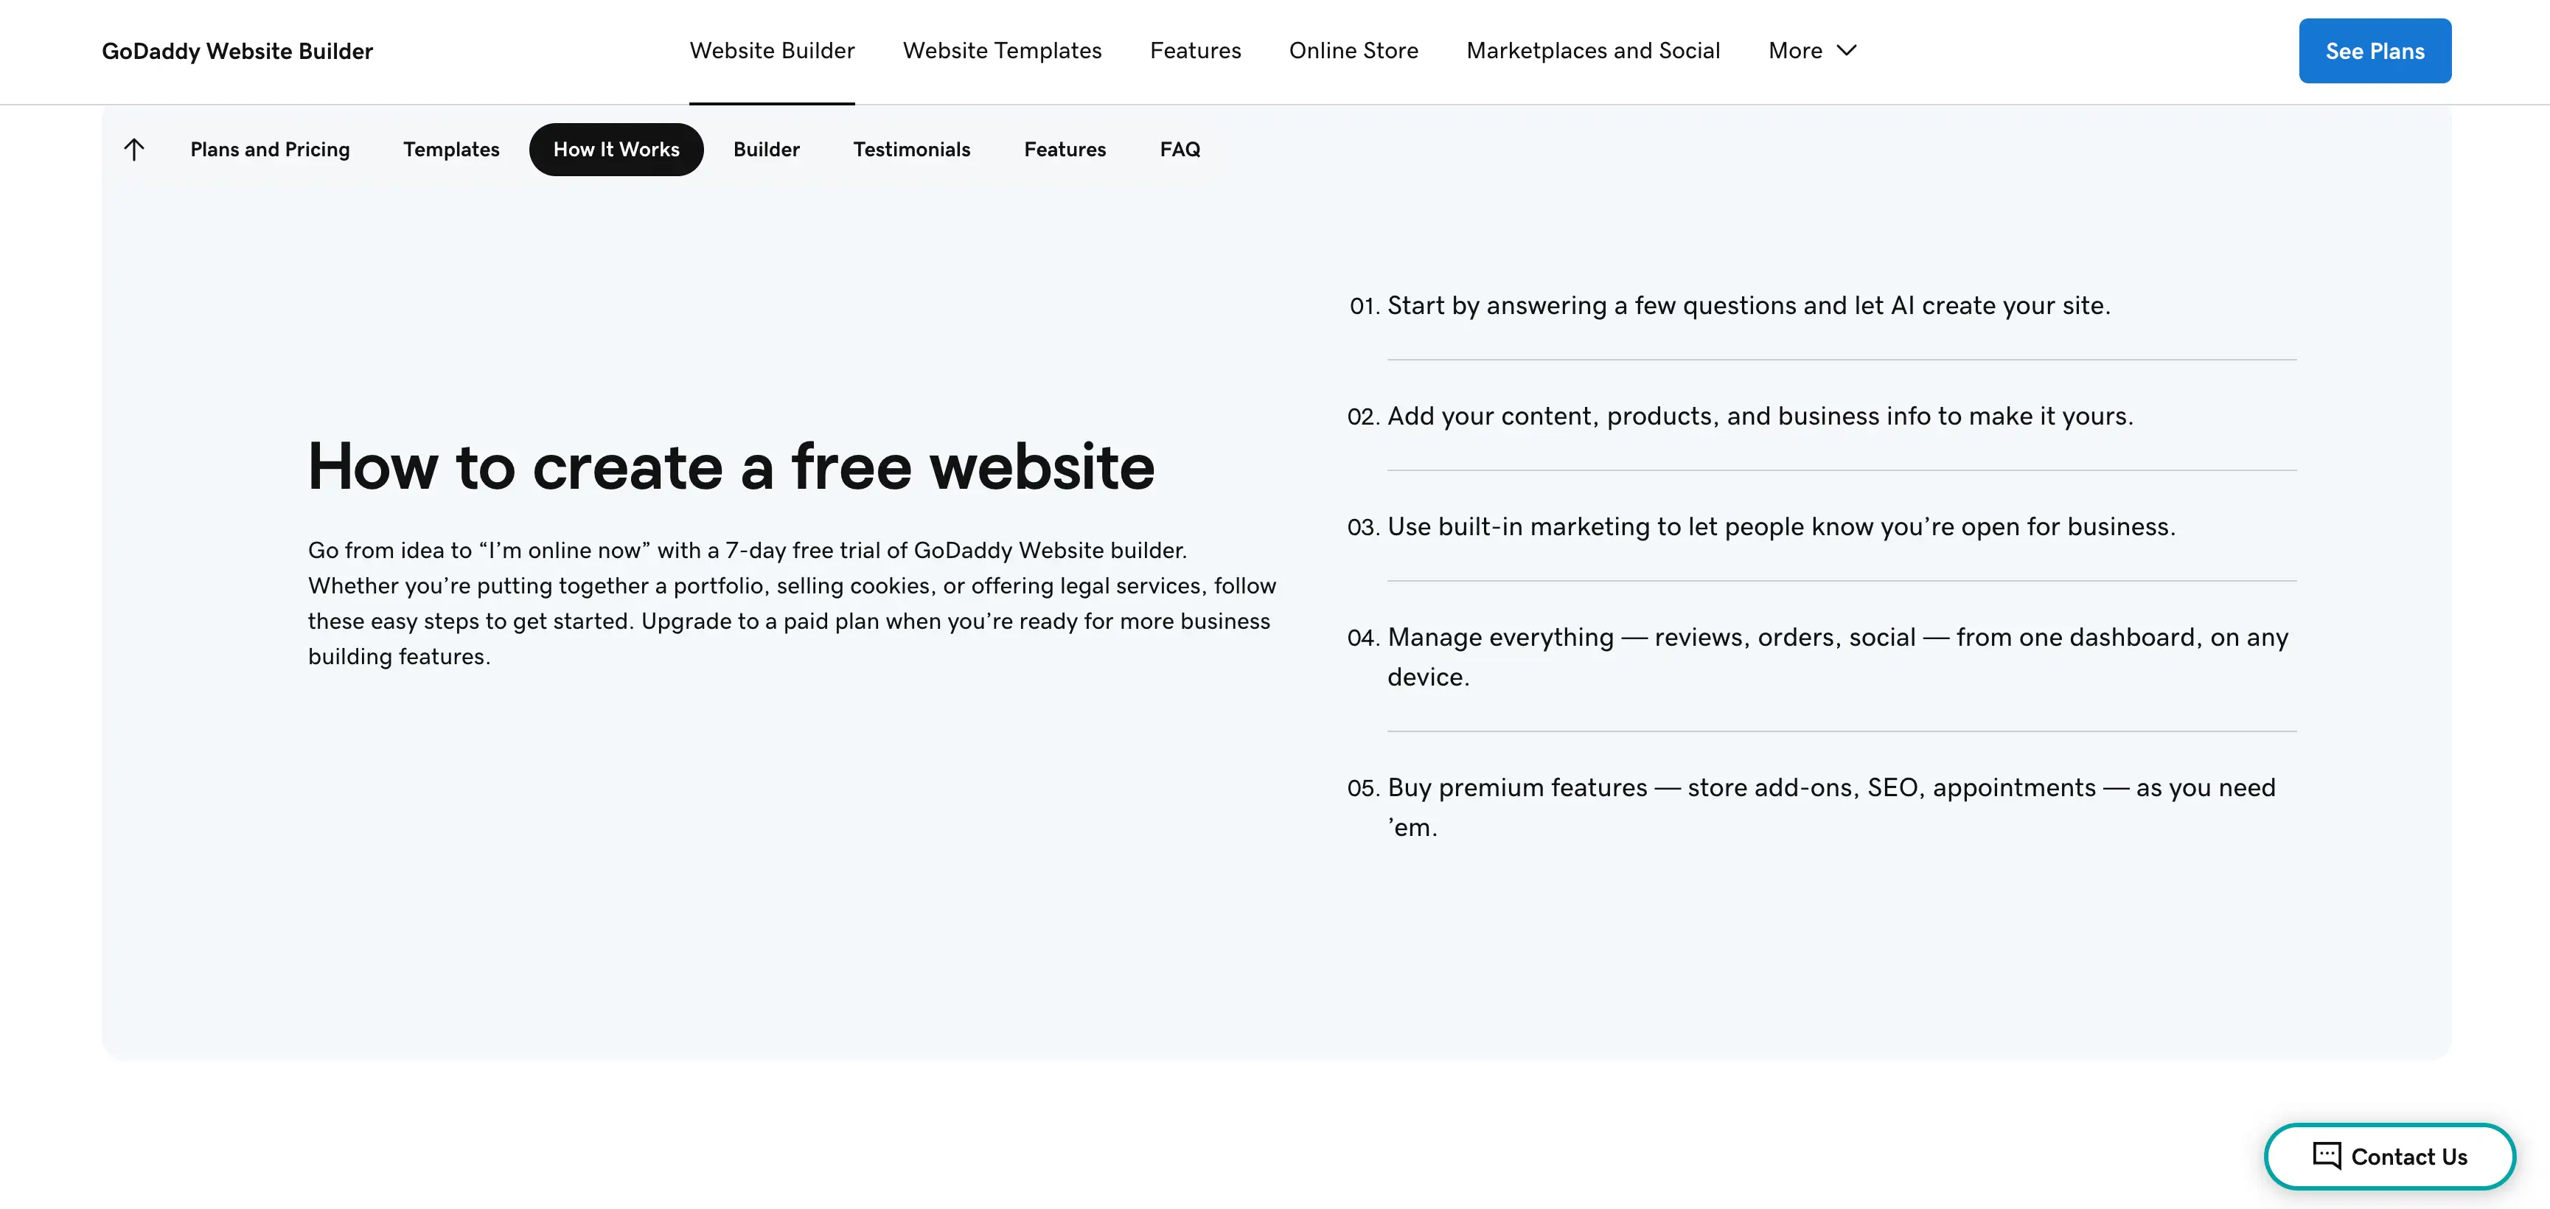Click the GoDaddy Website Builder logo
Viewport: 2550px width, 1209px height.
pos(237,51)
